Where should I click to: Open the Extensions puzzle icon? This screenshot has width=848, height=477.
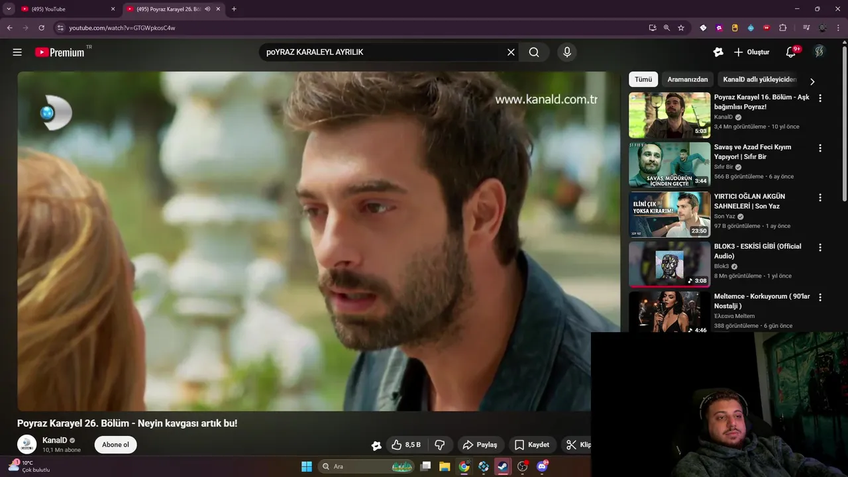pyautogui.click(x=782, y=28)
